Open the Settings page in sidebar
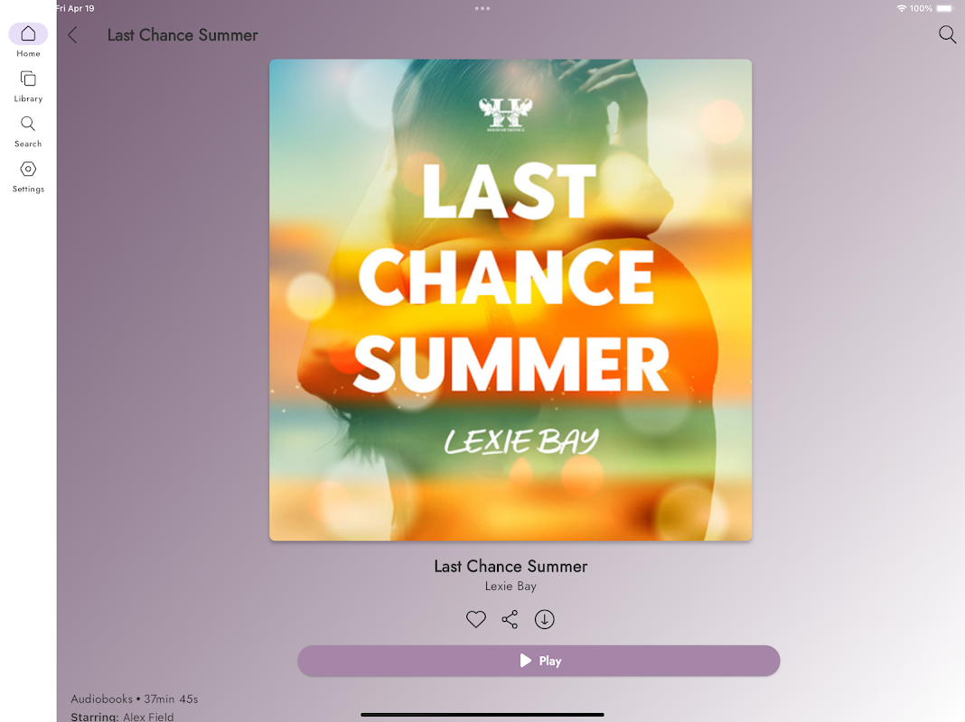The image size is (965, 722). 28,177
